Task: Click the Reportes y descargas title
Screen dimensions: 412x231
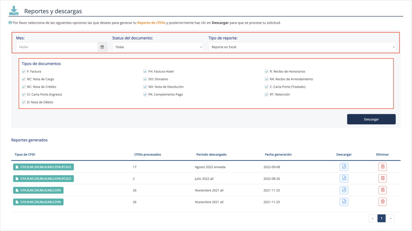Action: [x=53, y=11]
